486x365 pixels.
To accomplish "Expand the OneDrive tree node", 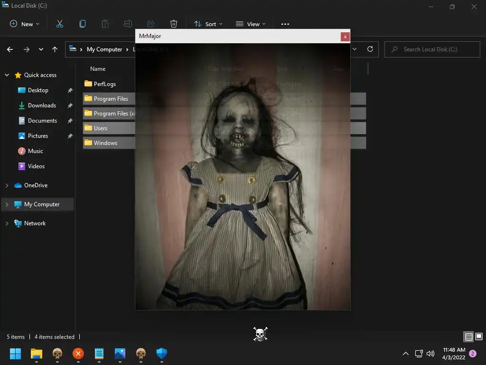I will [7, 185].
